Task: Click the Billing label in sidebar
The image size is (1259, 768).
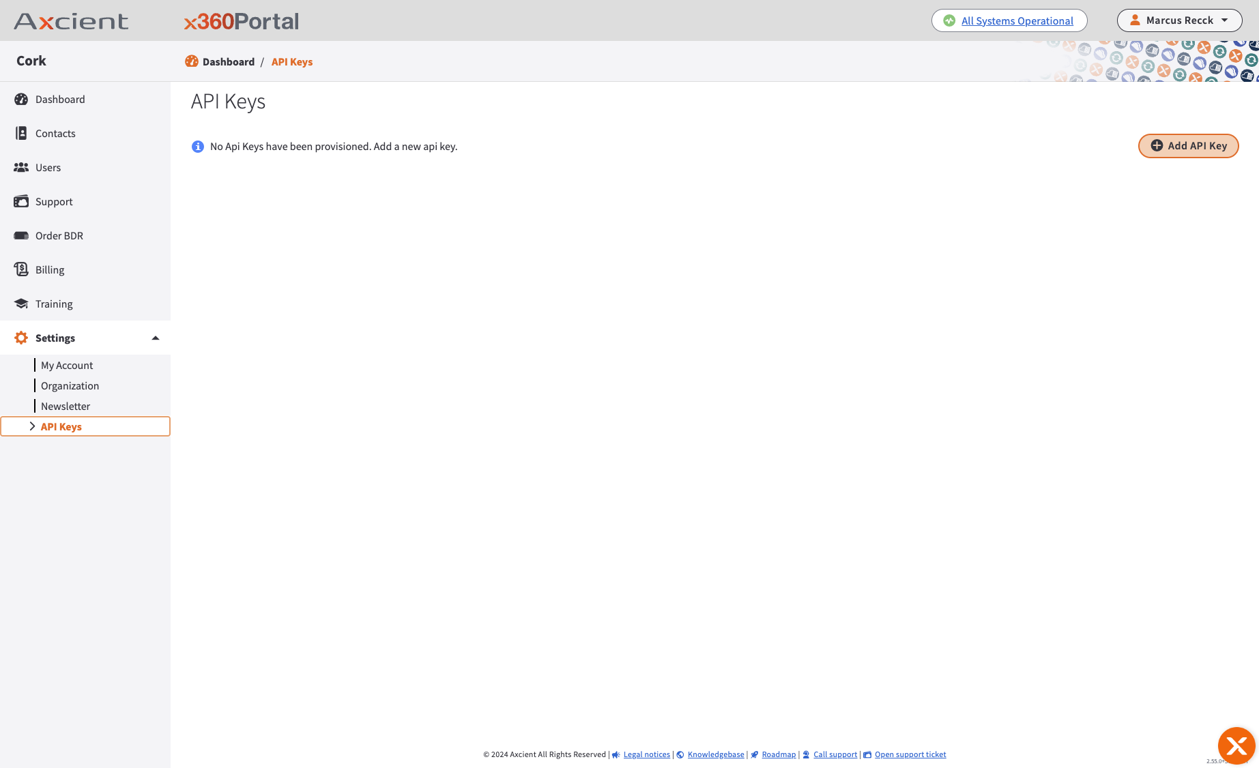Action: (50, 269)
